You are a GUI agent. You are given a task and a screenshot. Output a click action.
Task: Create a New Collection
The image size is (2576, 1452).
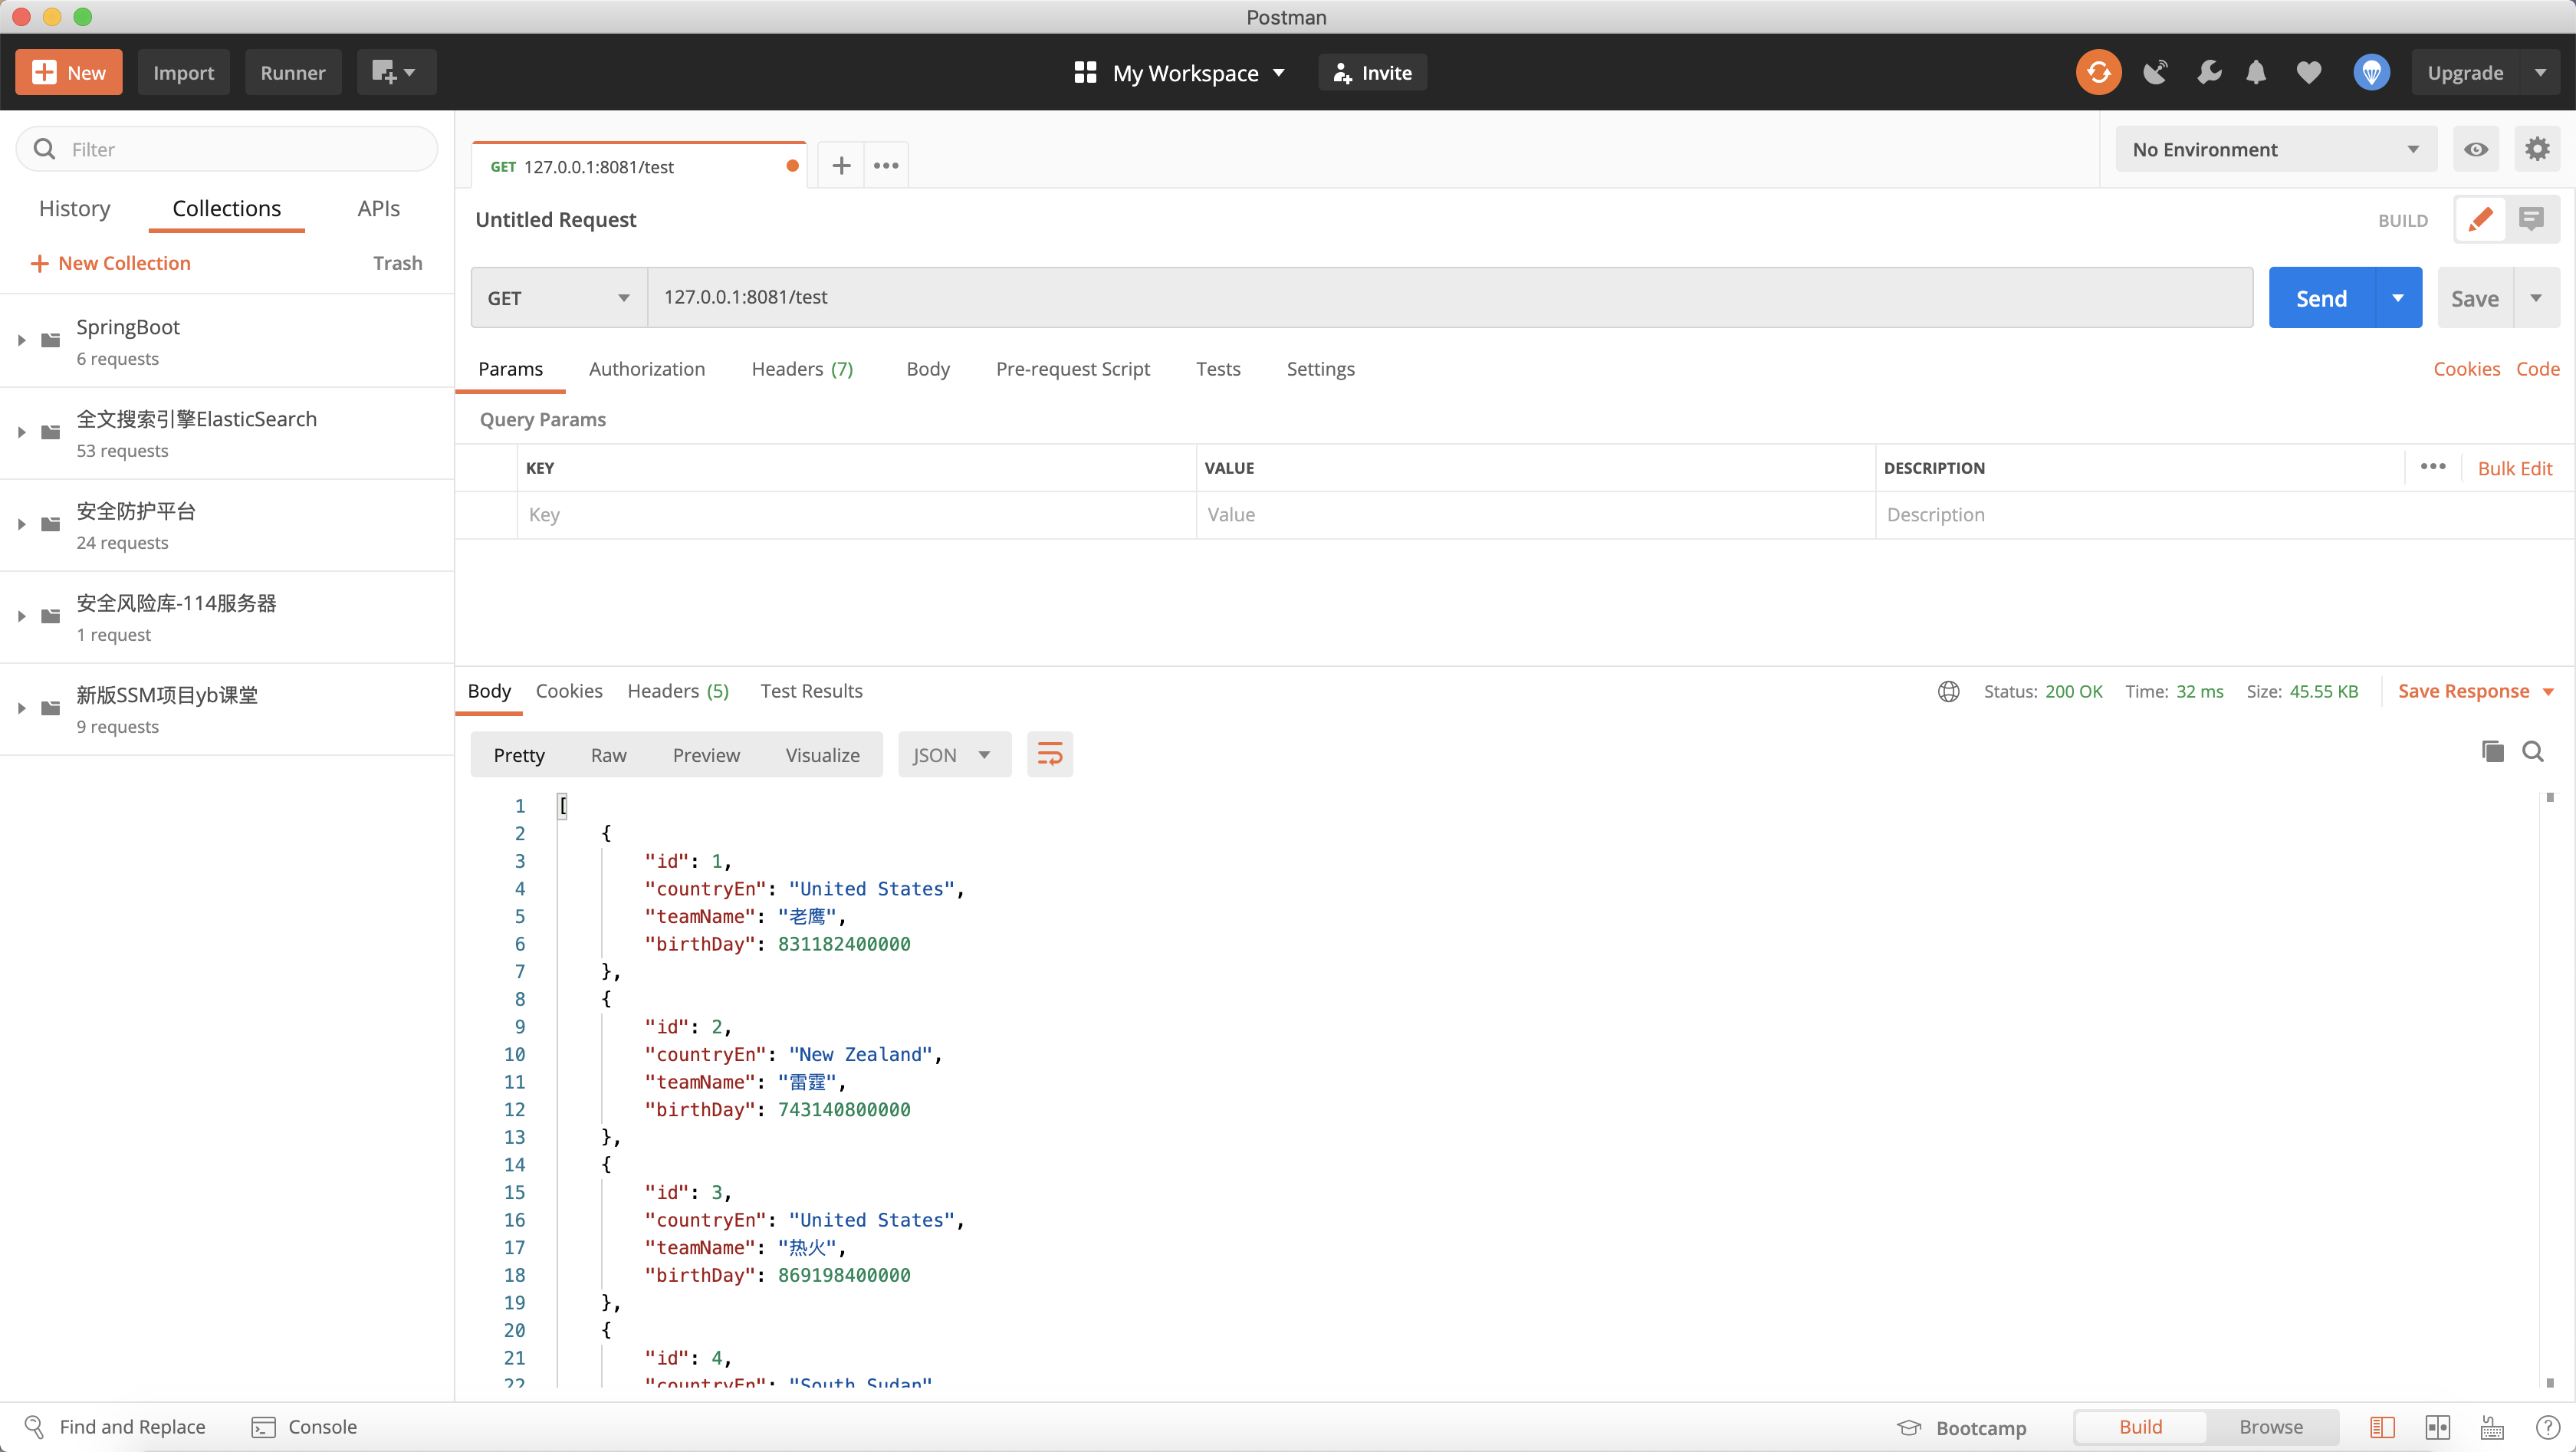click(x=110, y=263)
